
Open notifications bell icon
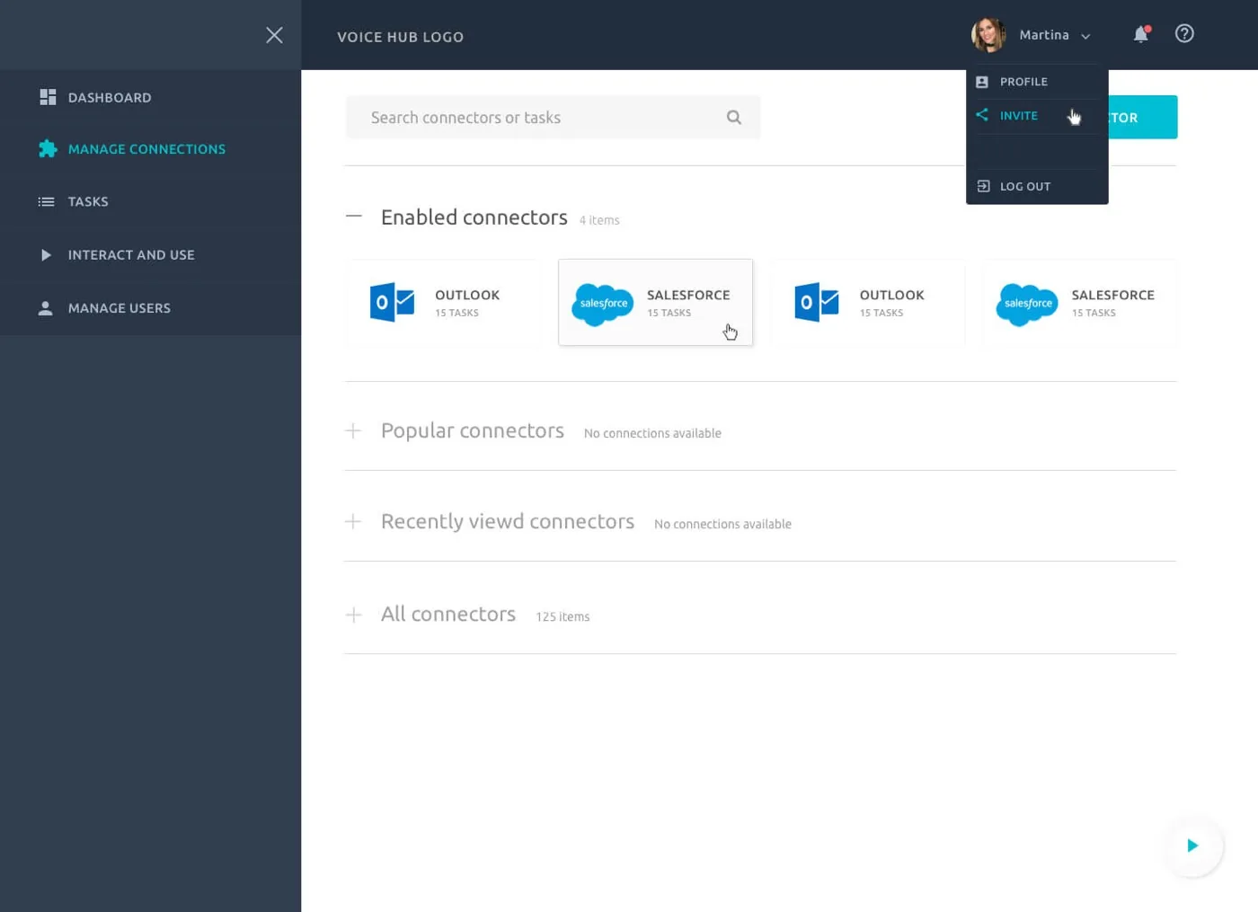click(1141, 34)
